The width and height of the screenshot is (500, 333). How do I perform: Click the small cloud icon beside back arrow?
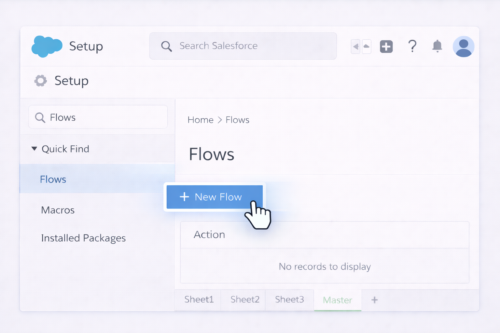[x=367, y=47]
